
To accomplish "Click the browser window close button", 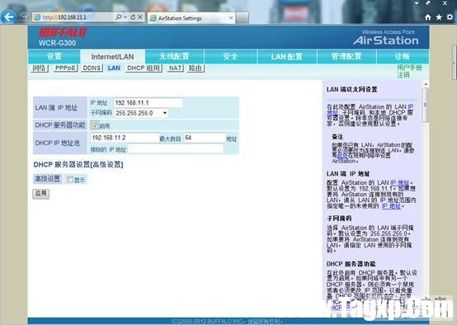I will pyautogui.click(x=445, y=3).
